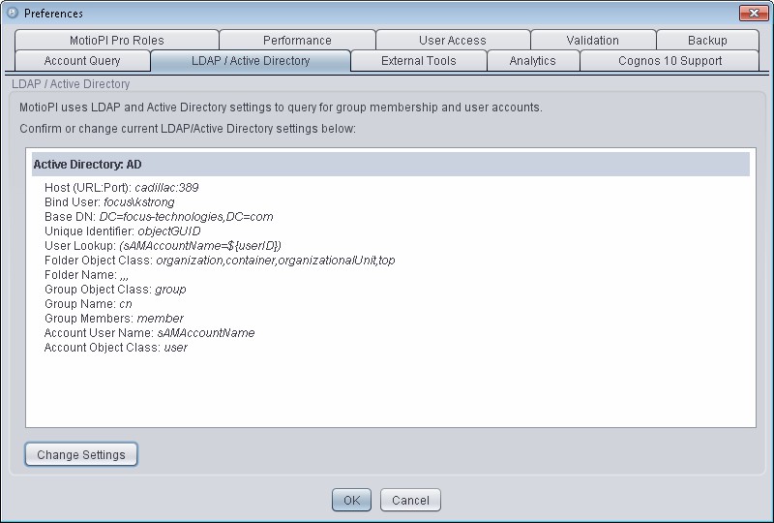
Task: Click the Confirm or change settings instruction text
Action: point(188,129)
